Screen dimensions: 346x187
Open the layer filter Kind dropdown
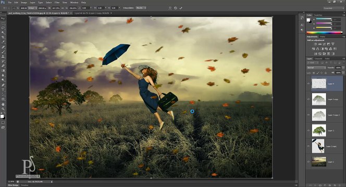(313, 63)
